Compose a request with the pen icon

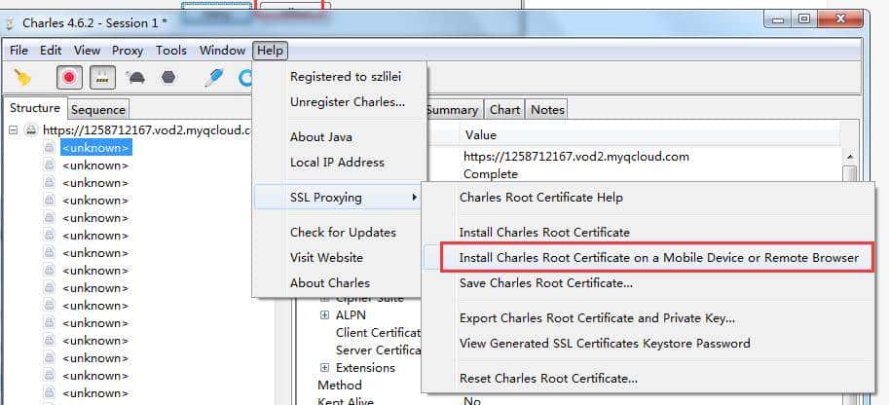214,77
